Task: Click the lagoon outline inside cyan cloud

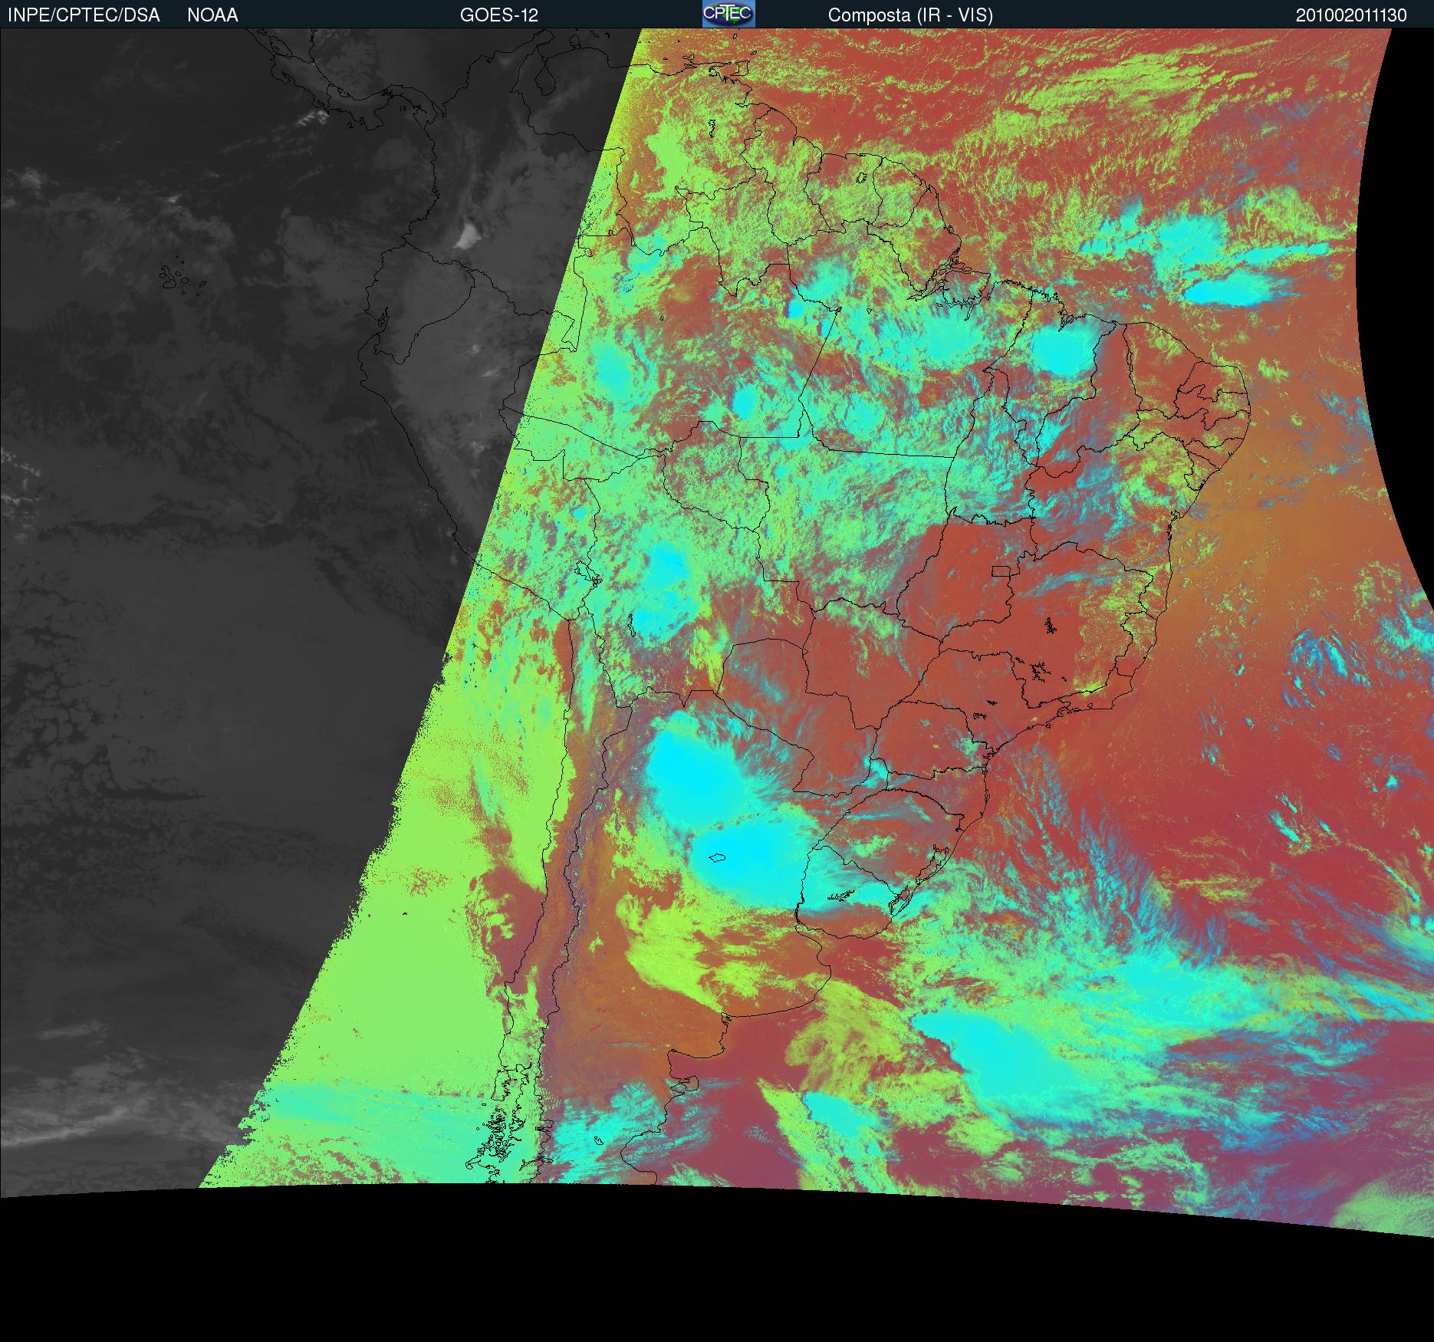Action: [717, 858]
